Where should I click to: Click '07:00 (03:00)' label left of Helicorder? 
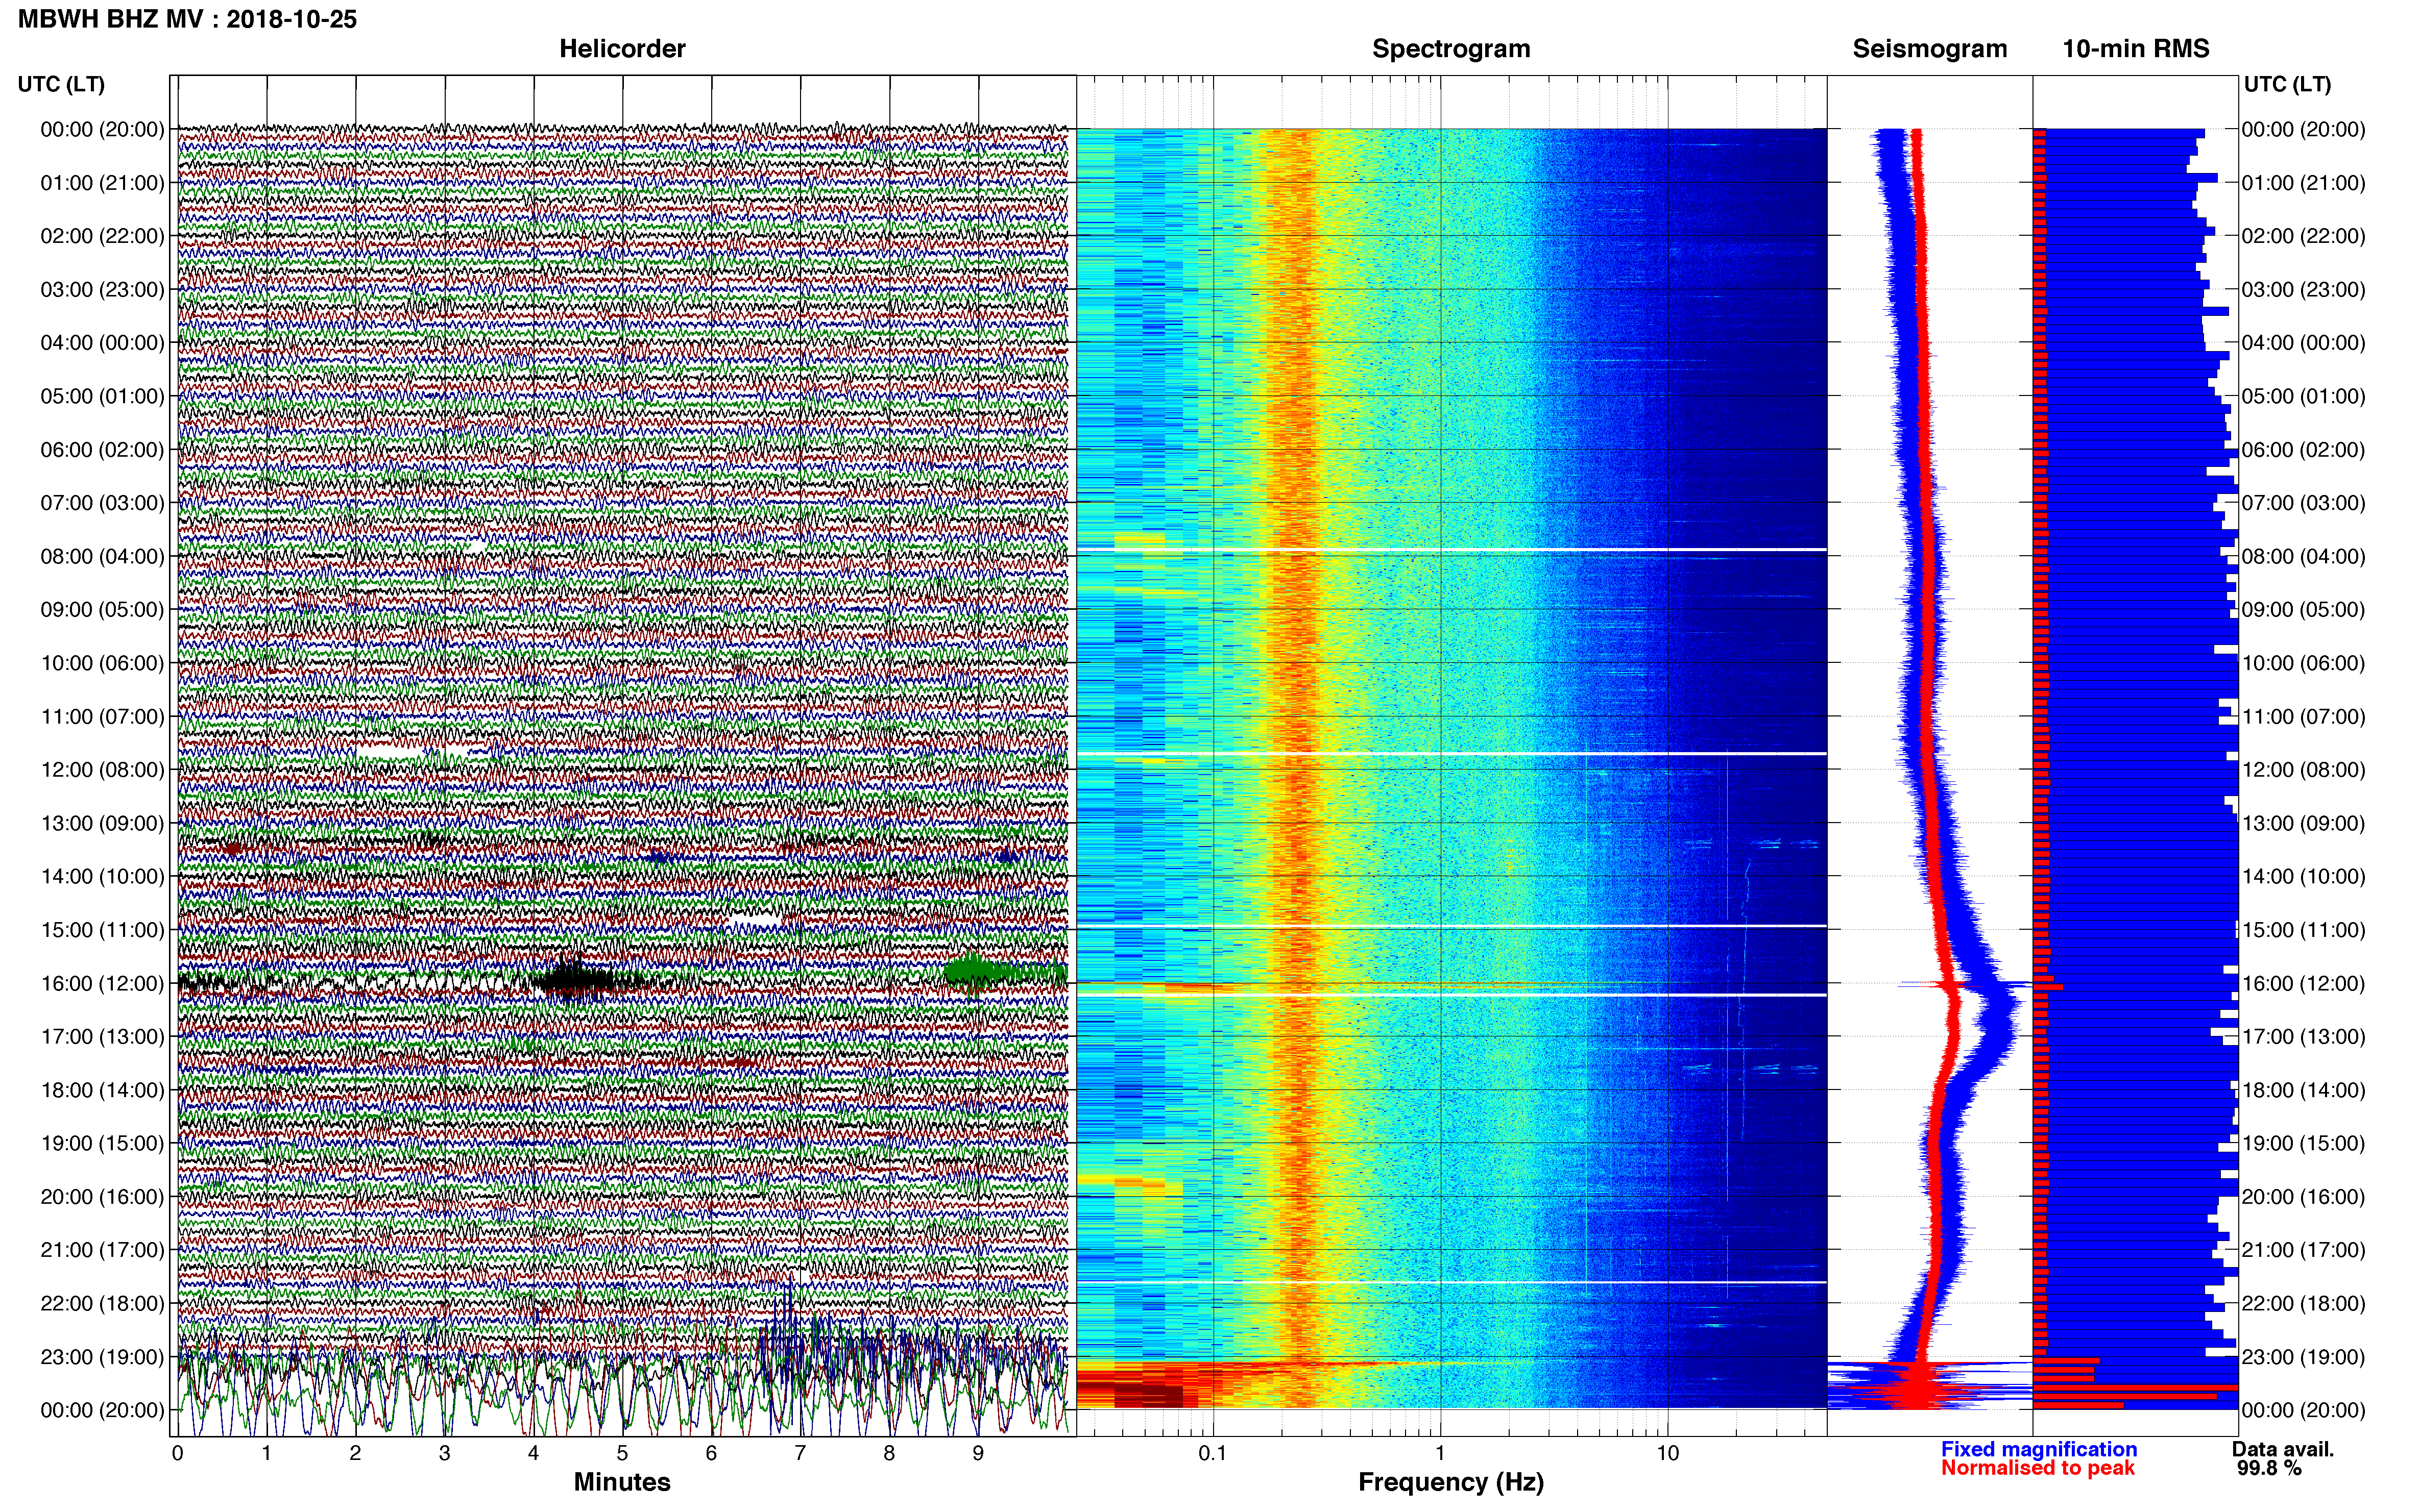[x=102, y=503]
